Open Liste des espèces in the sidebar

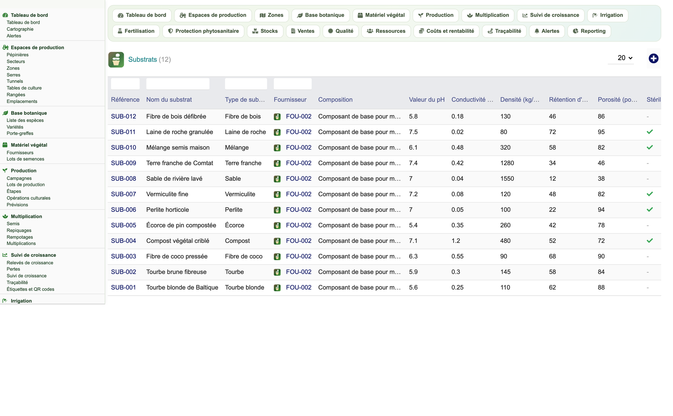[25, 120]
